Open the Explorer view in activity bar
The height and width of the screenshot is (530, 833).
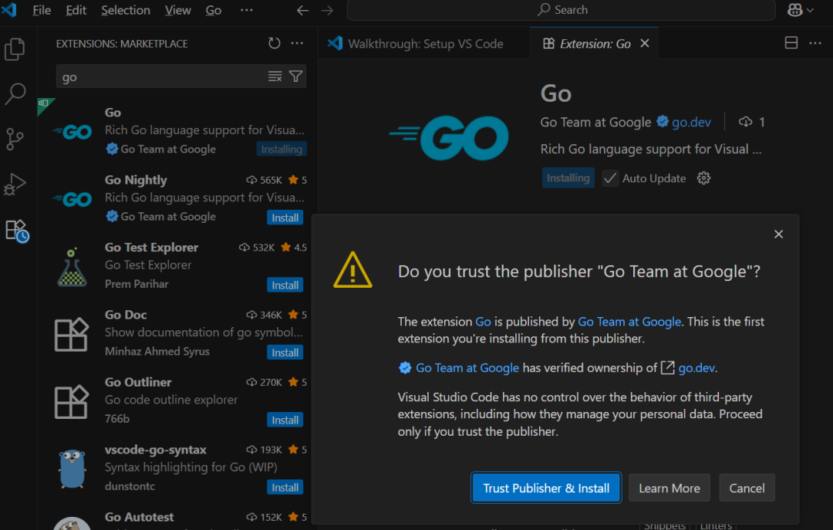[x=15, y=49]
